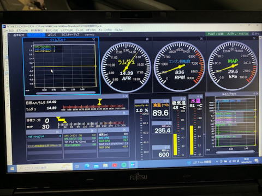This screenshot has width=262, height=196.
Task: Click the yellow target marker on the lambda bar
Action: click(x=99, y=102)
